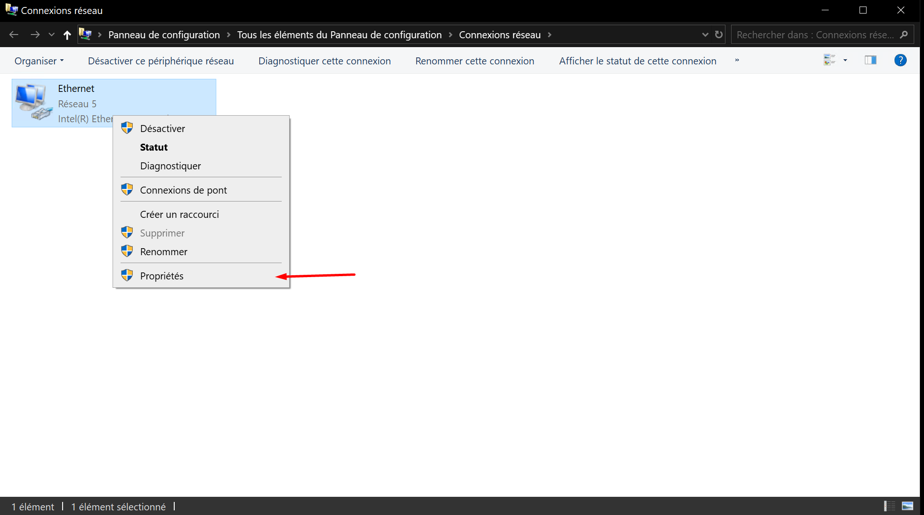Choose Statut in the context menu
The width and height of the screenshot is (924, 515).
(x=201, y=147)
